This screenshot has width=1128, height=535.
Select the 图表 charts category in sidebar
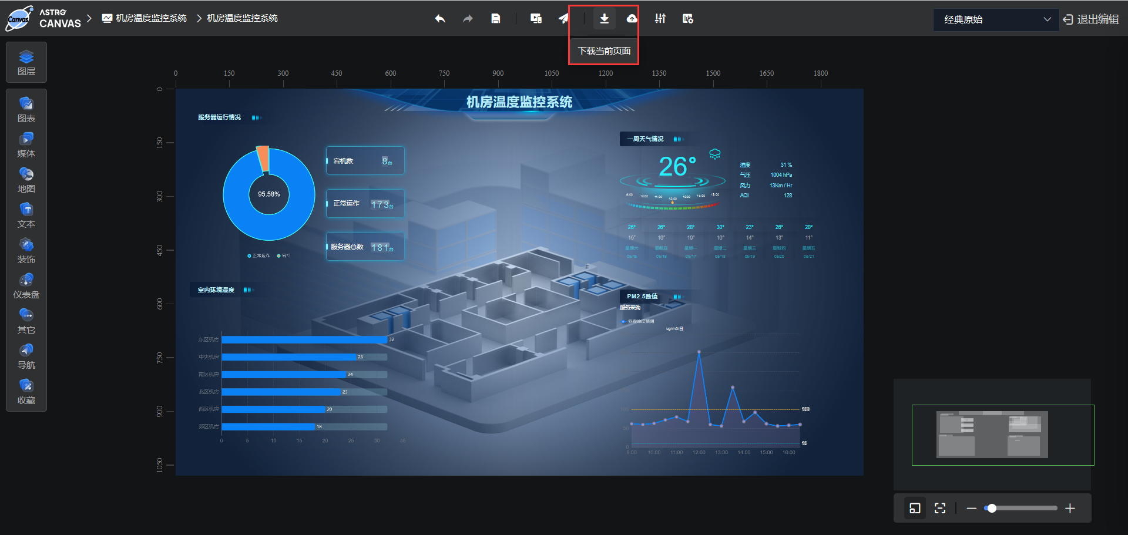click(26, 110)
